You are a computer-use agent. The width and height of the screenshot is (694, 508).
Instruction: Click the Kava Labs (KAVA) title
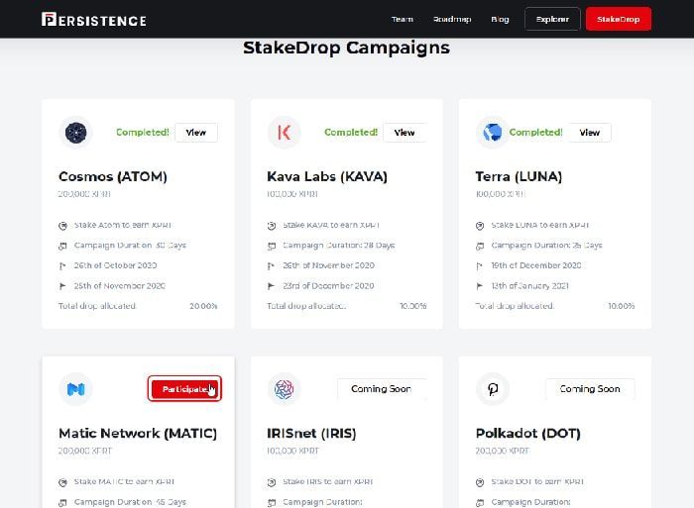327,177
